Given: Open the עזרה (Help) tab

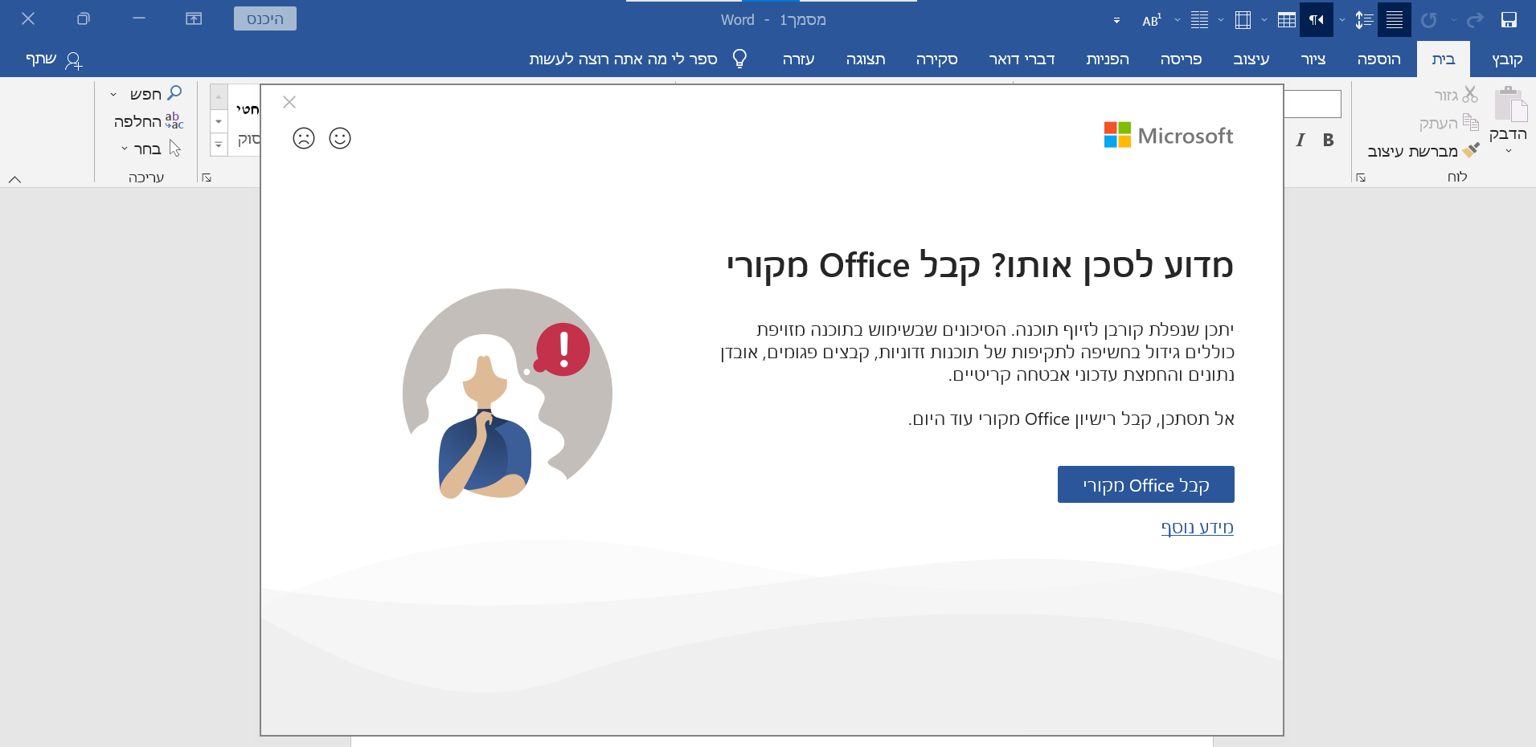Looking at the screenshot, I should 798,59.
